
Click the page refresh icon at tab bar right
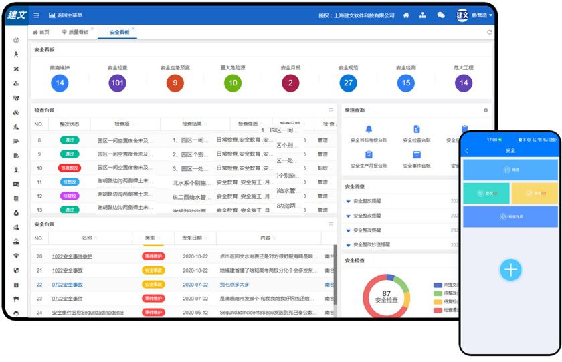(x=489, y=32)
